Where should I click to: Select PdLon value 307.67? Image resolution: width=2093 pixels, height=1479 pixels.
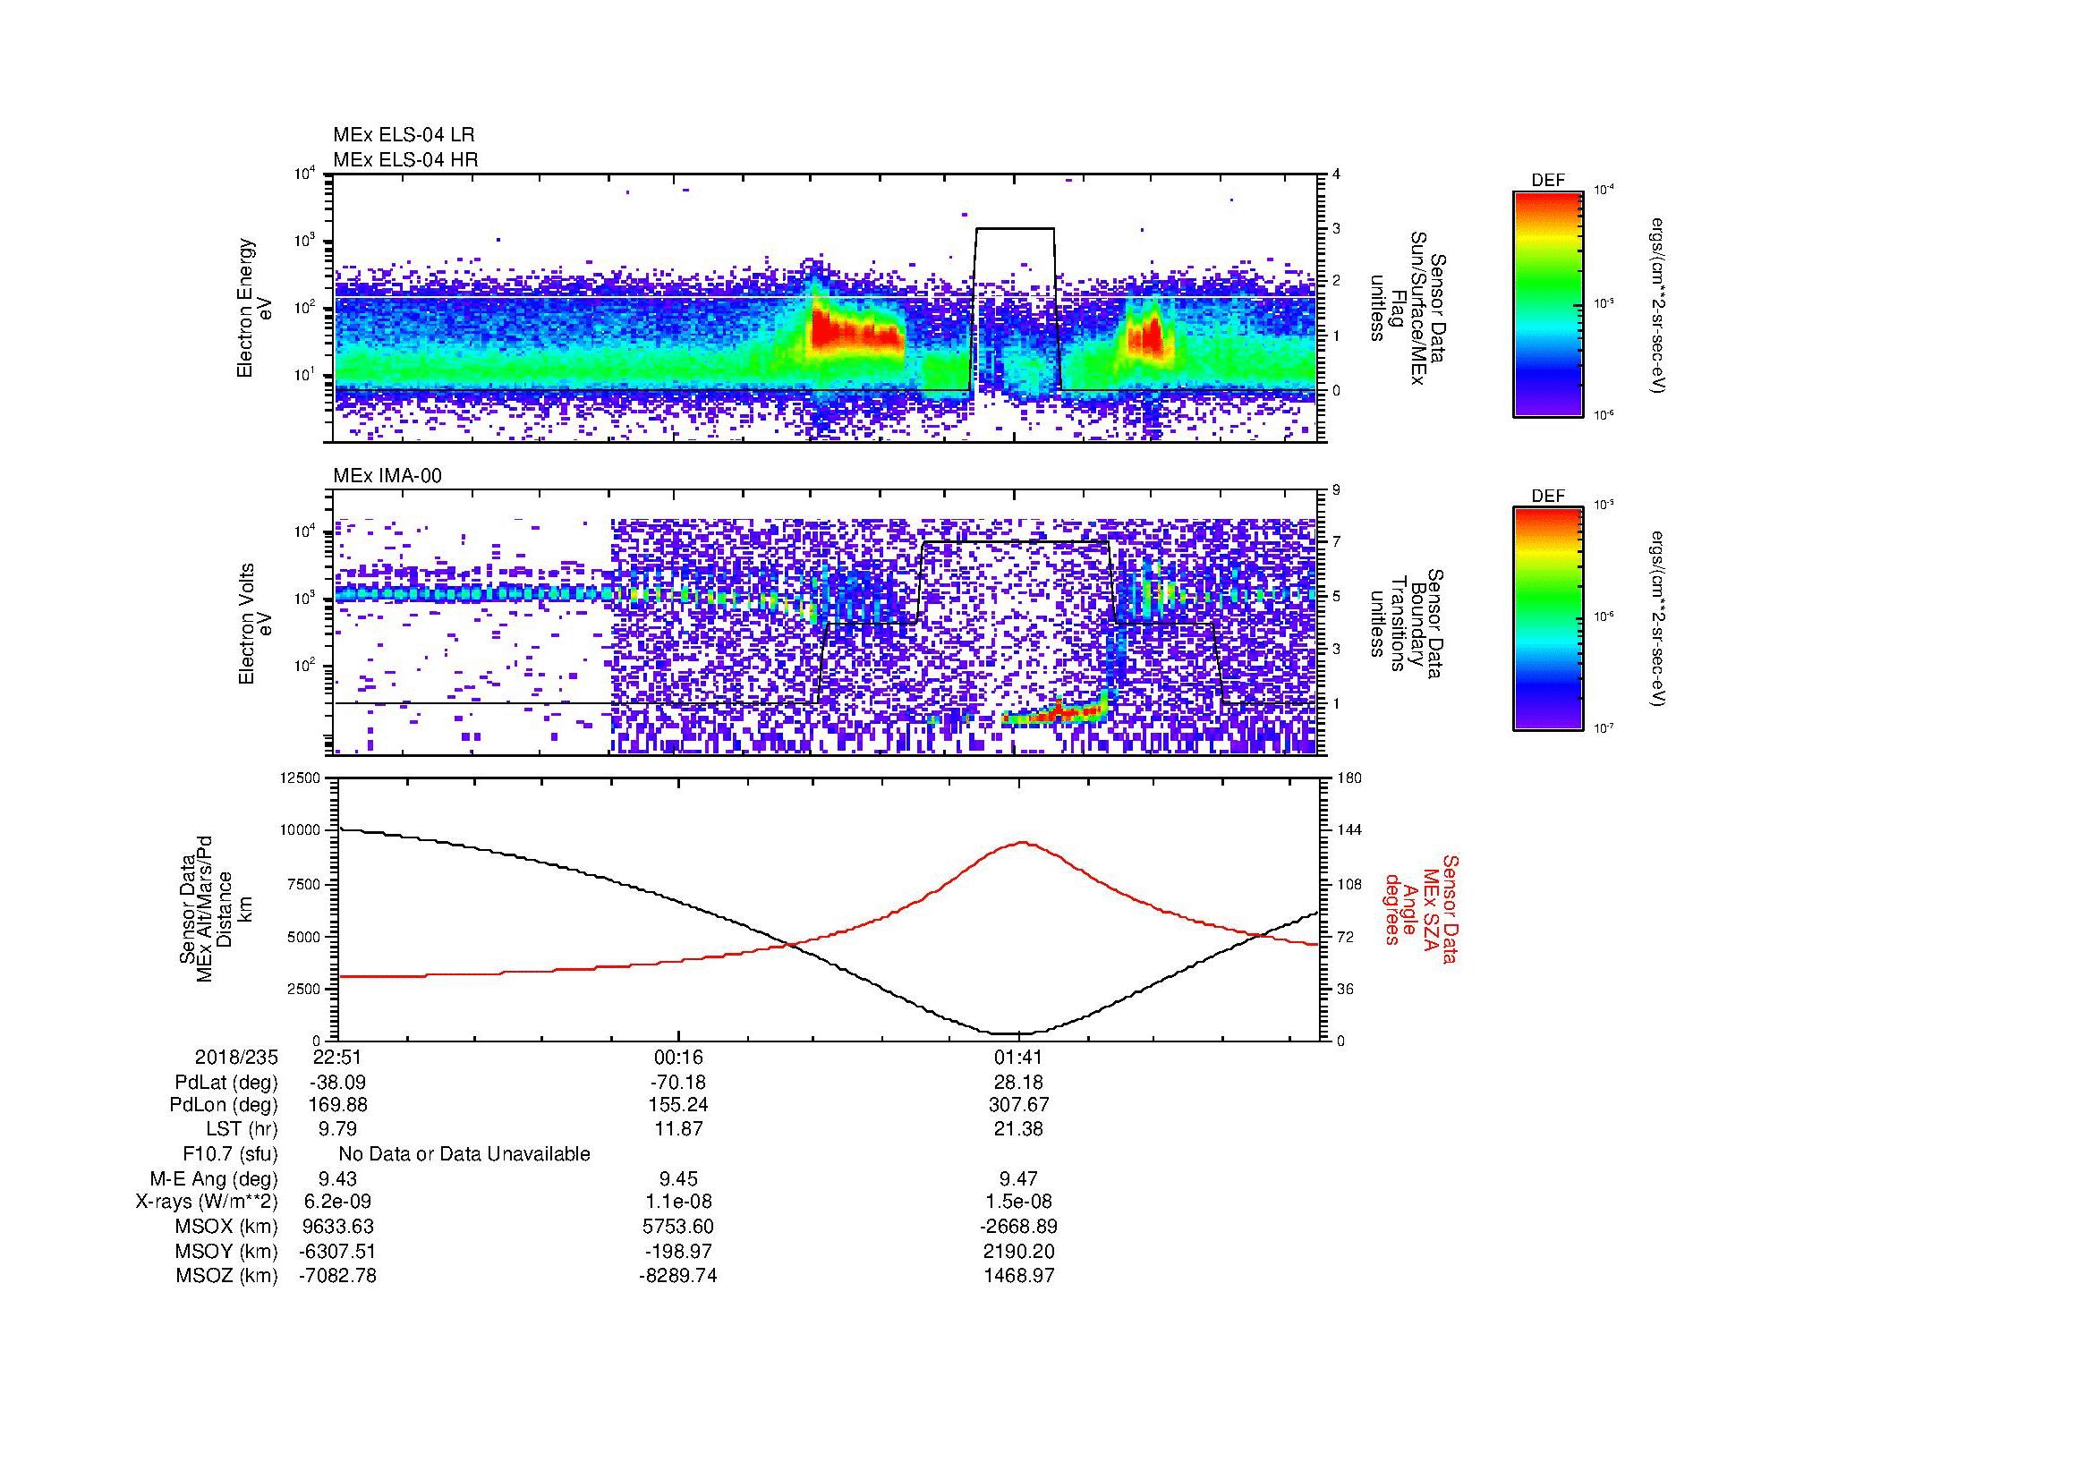(1018, 1104)
